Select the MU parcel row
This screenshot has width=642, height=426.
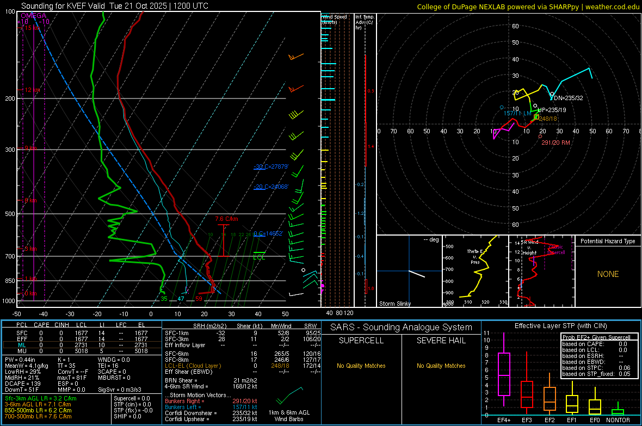82,350
